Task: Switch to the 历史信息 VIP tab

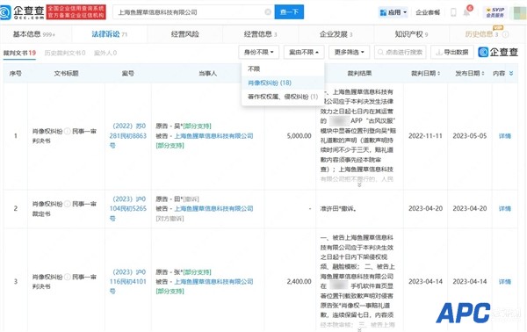Action: pos(481,34)
